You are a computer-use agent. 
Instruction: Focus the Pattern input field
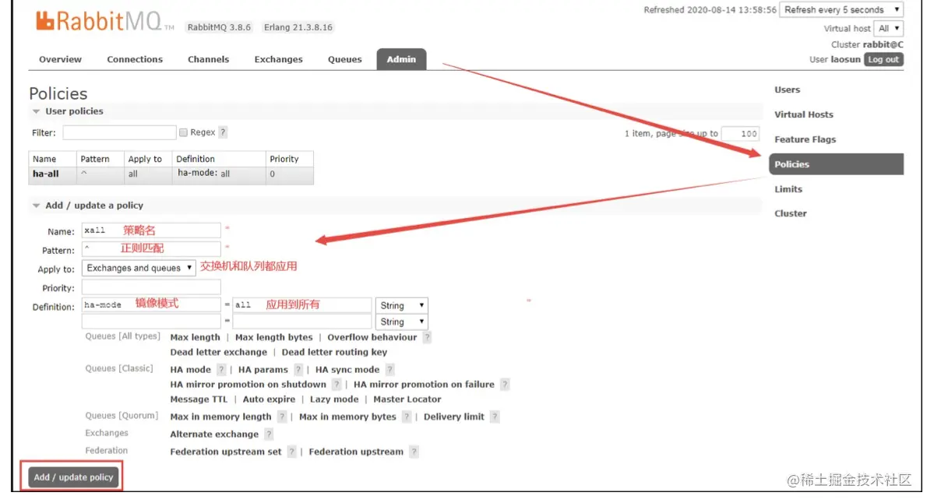[151, 249]
